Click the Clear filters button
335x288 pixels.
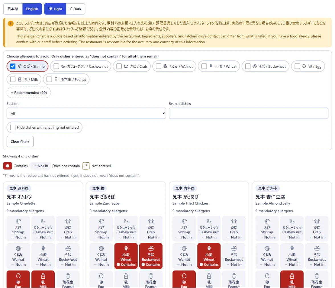click(x=20, y=141)
